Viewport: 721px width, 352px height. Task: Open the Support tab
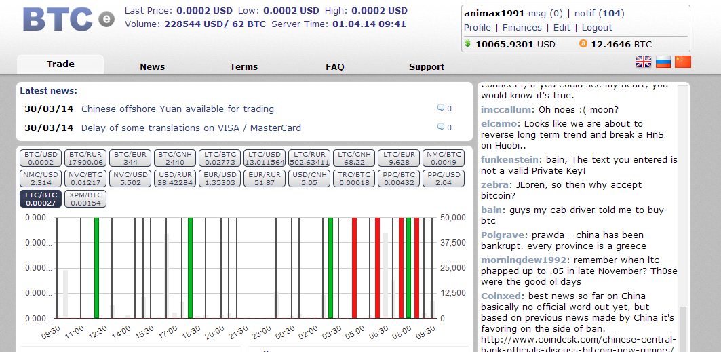[x=427, y=66]
